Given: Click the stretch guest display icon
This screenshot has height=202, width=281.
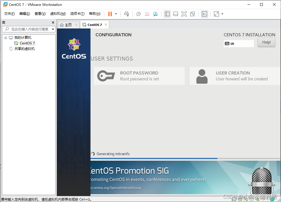Looking at the screenshot, I should (216, 14).
